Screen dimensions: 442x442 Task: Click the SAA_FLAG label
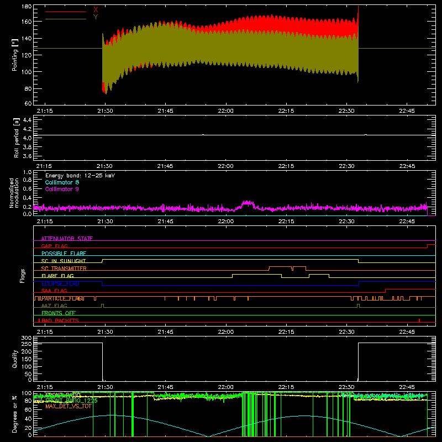point(54,291)
